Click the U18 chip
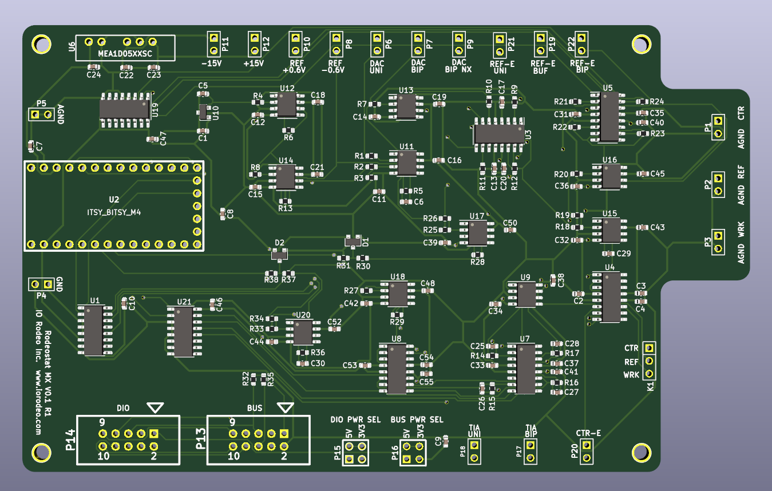Viewport: 772px width, 491px height. (x=397, y=294)
